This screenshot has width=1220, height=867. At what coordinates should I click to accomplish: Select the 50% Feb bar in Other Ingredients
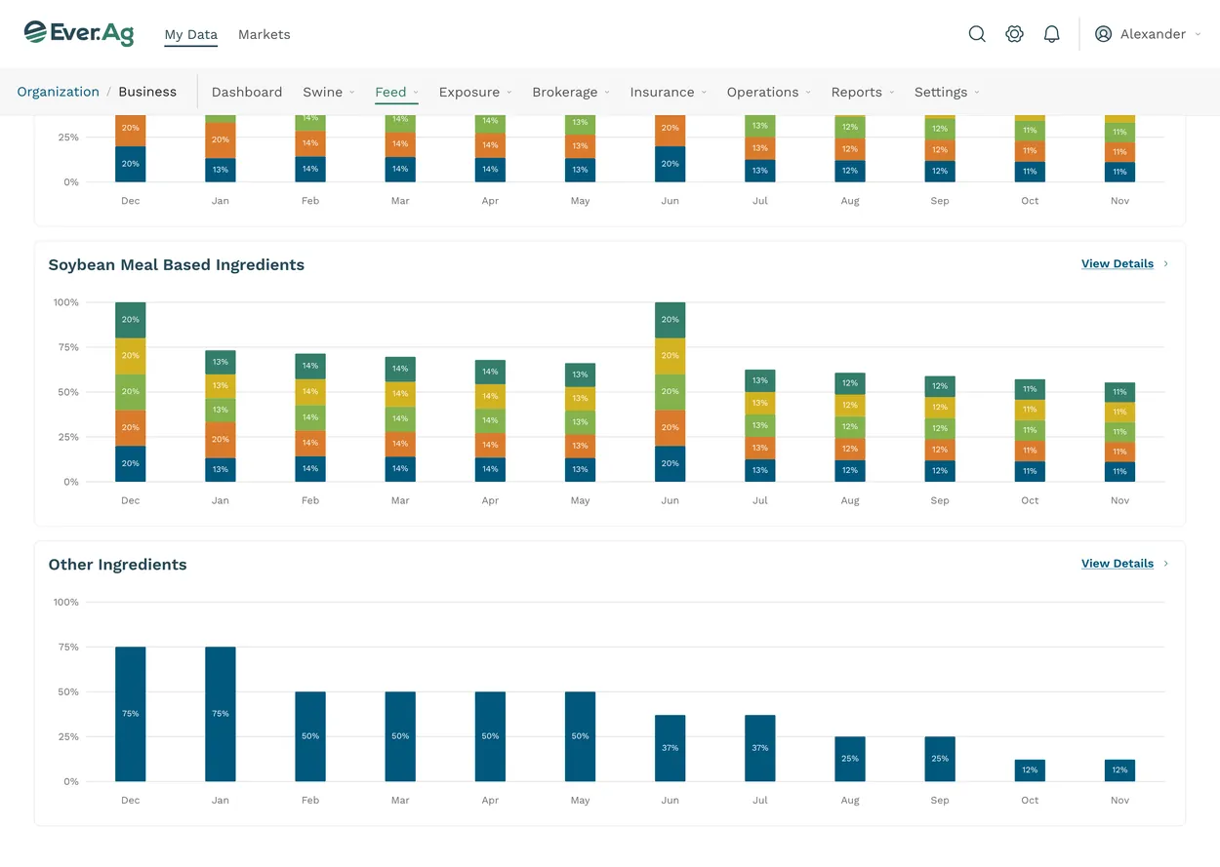point(310,736)
